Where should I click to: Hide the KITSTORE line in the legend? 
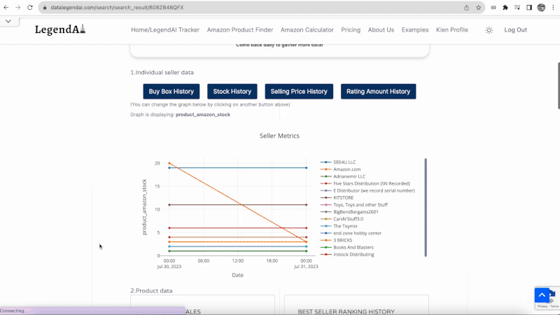(x=344, y=197)
